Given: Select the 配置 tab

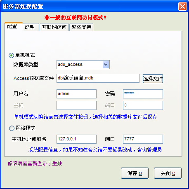Looking at the screenshot, I should pos(14,26).
